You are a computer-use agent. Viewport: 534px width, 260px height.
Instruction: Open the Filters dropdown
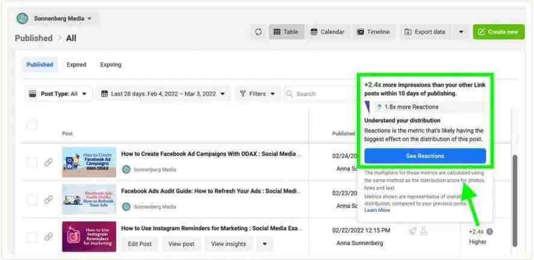pyautogui.click(x=258, y=93)
